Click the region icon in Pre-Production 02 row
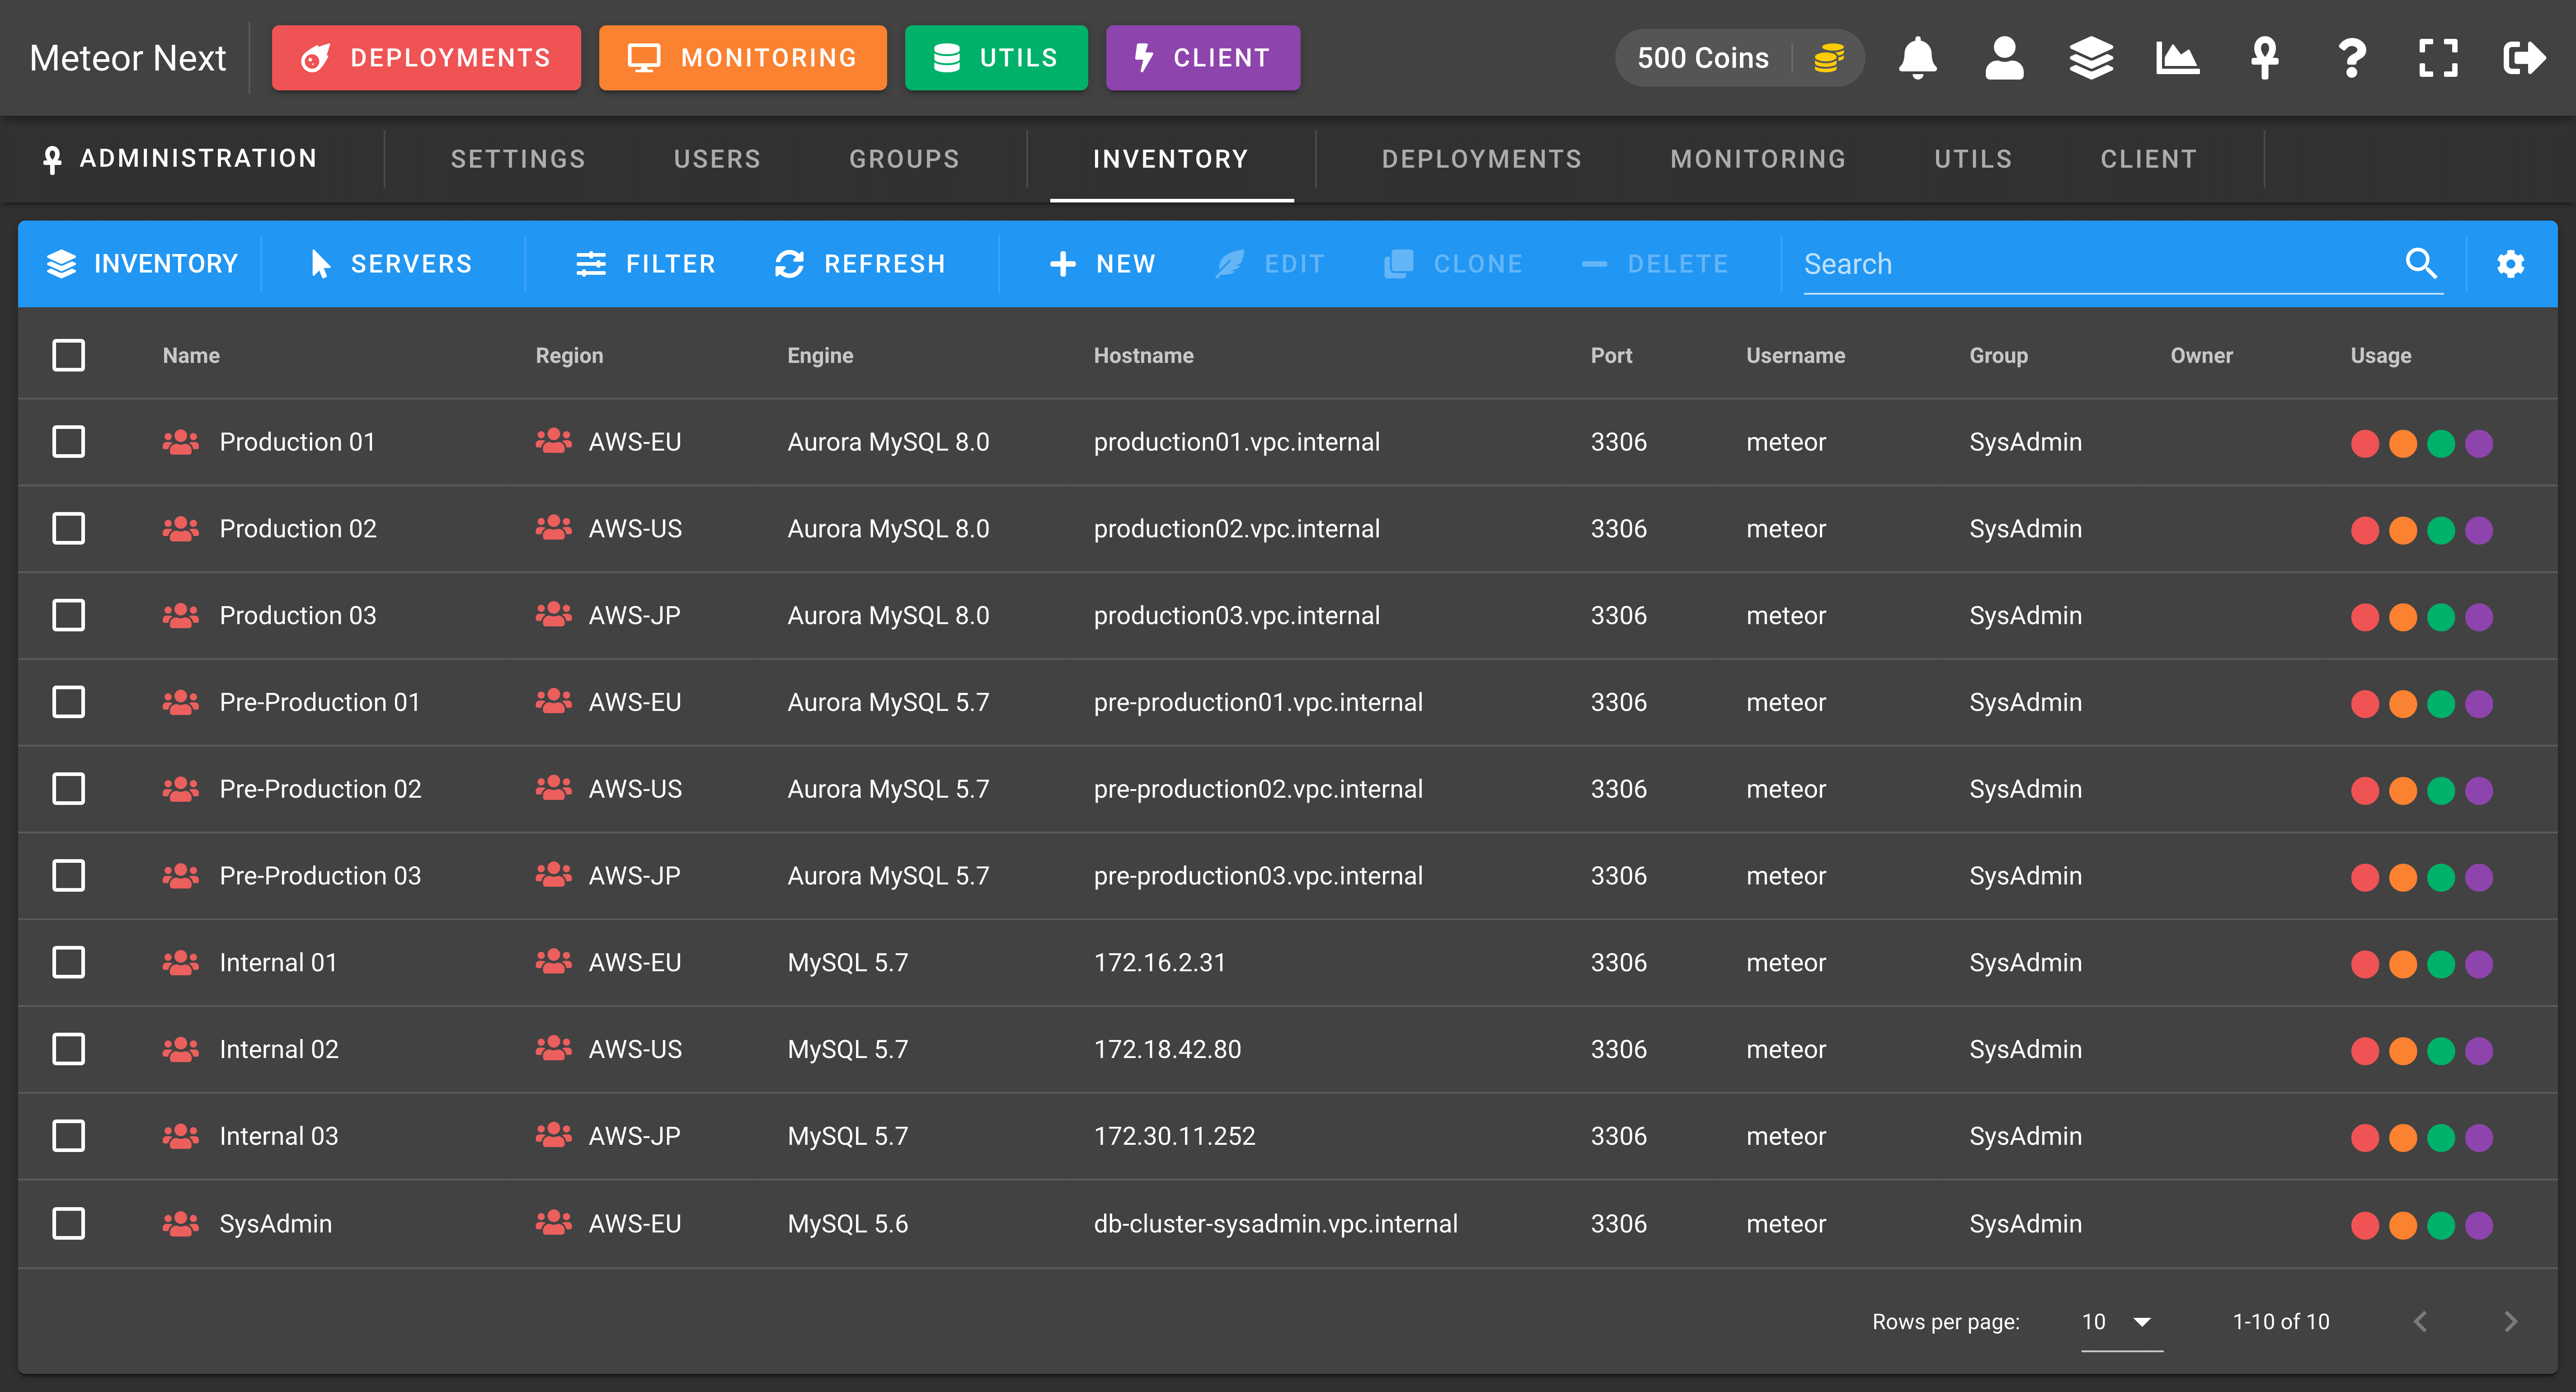Viewport: 2576px width, 1392px height. pyautogui.click(x=553, y=789)
